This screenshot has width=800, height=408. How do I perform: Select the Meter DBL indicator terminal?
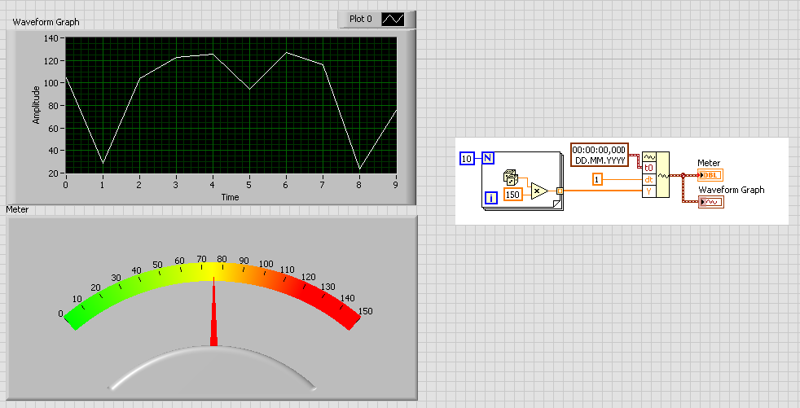click(710, 175)
